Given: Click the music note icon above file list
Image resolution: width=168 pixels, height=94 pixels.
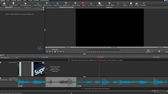Looking at the screenshot, I should pyautogui.click(x=43, y=7).
